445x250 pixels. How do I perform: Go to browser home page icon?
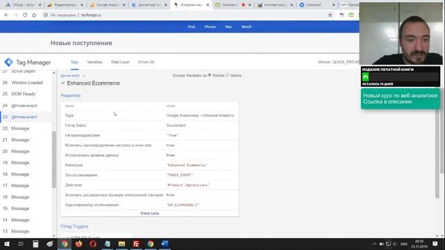[34, 15]
